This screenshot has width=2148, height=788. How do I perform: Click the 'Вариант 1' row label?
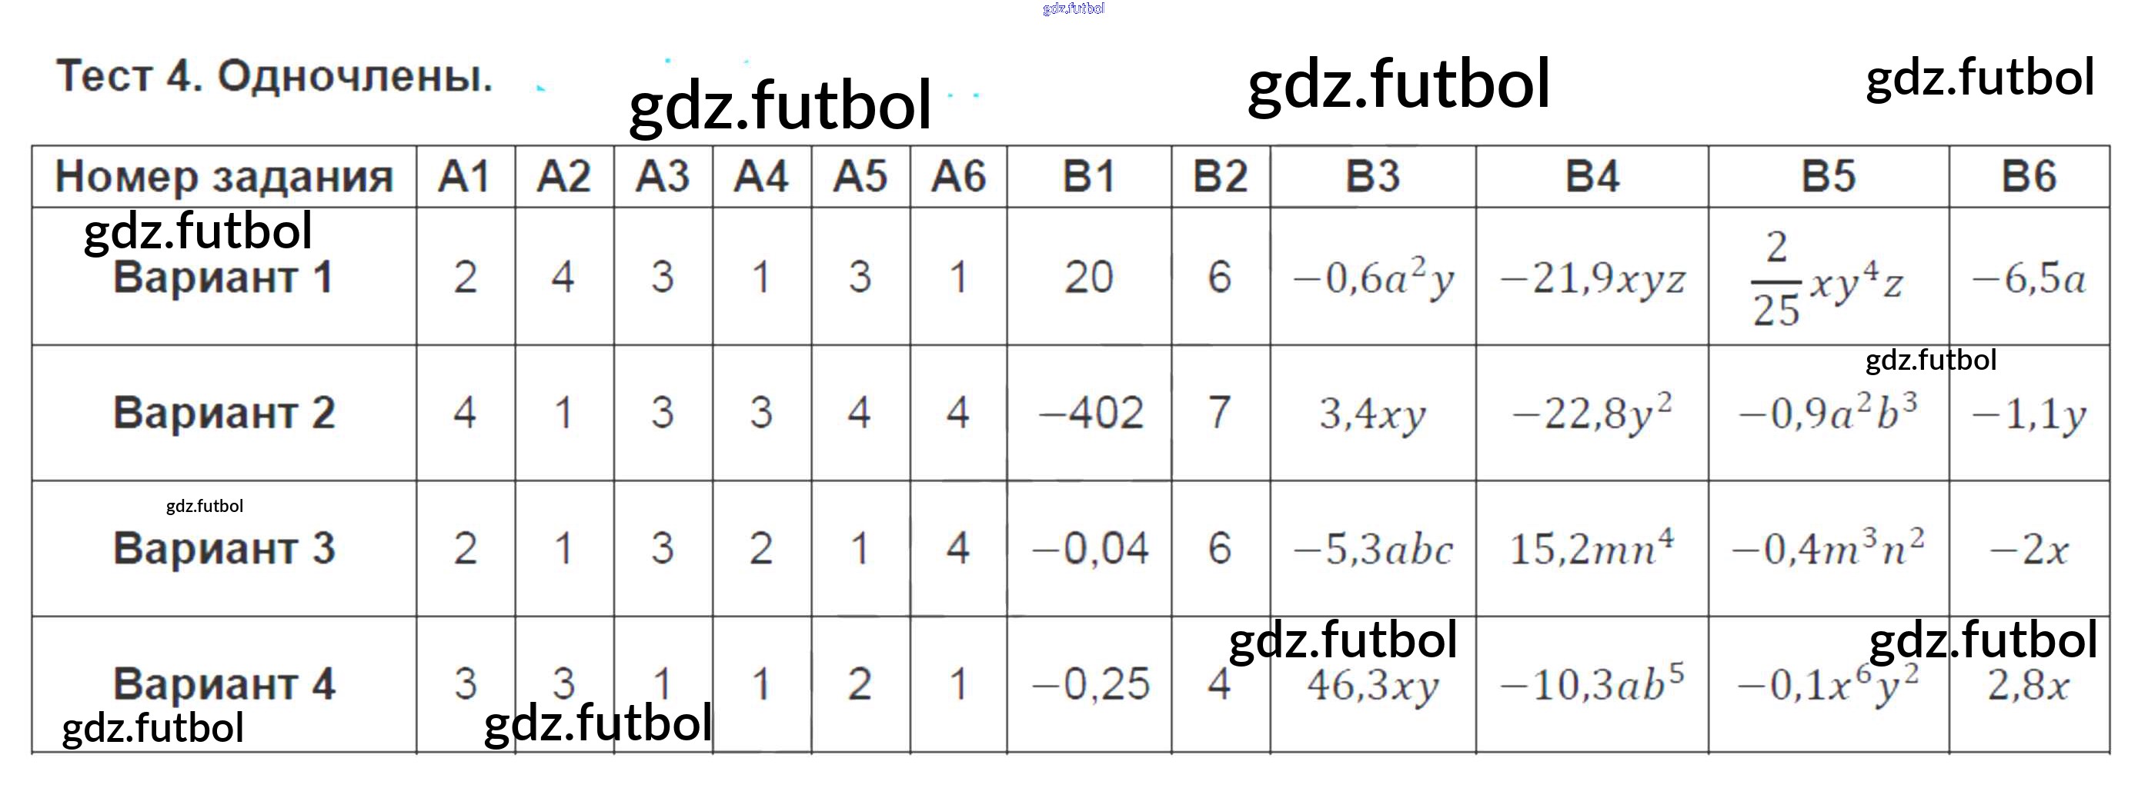coord(222,278)
